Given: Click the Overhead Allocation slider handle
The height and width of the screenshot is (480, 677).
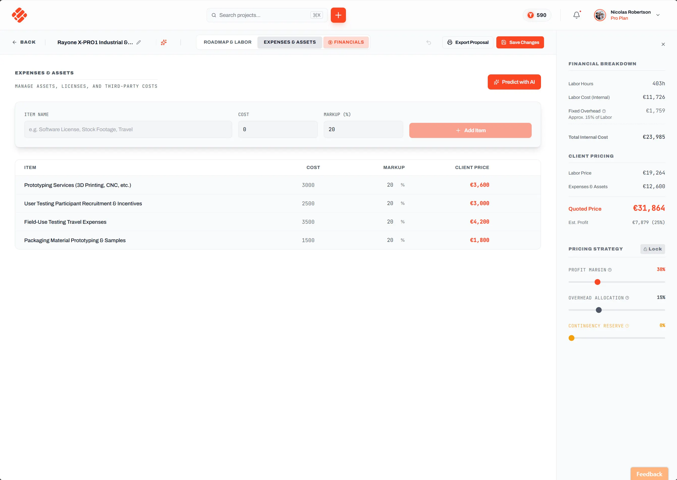Looking at the screenshot, I should pyautogui.click(x=599, y=310).
